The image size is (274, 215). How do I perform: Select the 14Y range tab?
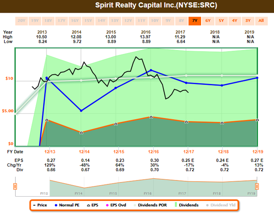101,21
